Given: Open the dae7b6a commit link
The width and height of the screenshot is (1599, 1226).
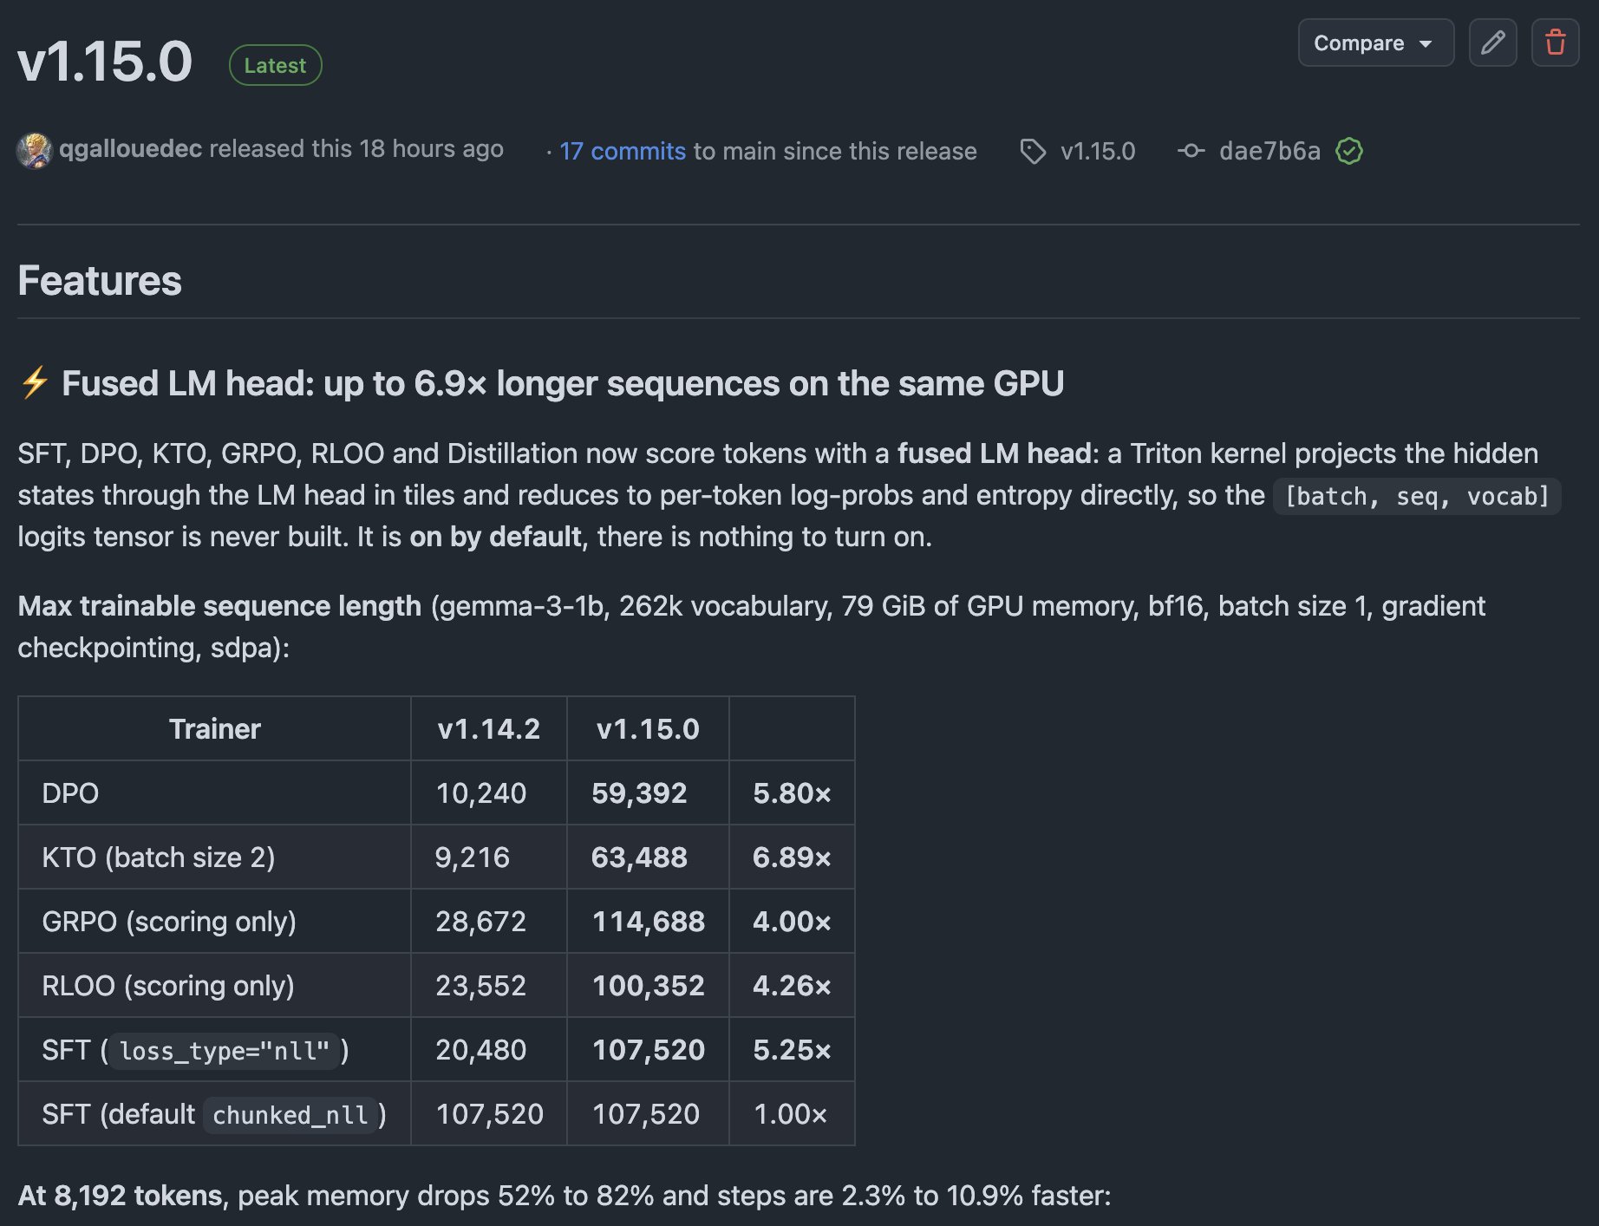Looking at the screenshot, I should coord(1269,151).
